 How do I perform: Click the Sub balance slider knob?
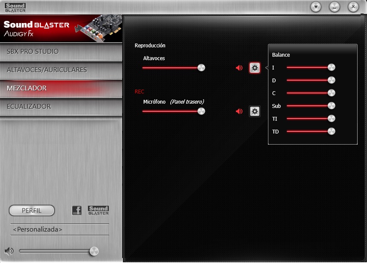click(x=331, y=106)
